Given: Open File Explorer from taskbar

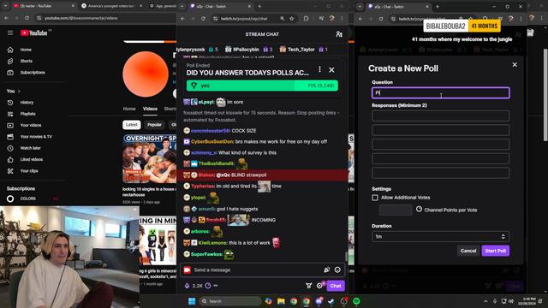Looking at the screenshot, I should pyautogui.click(x=281, y=301).
